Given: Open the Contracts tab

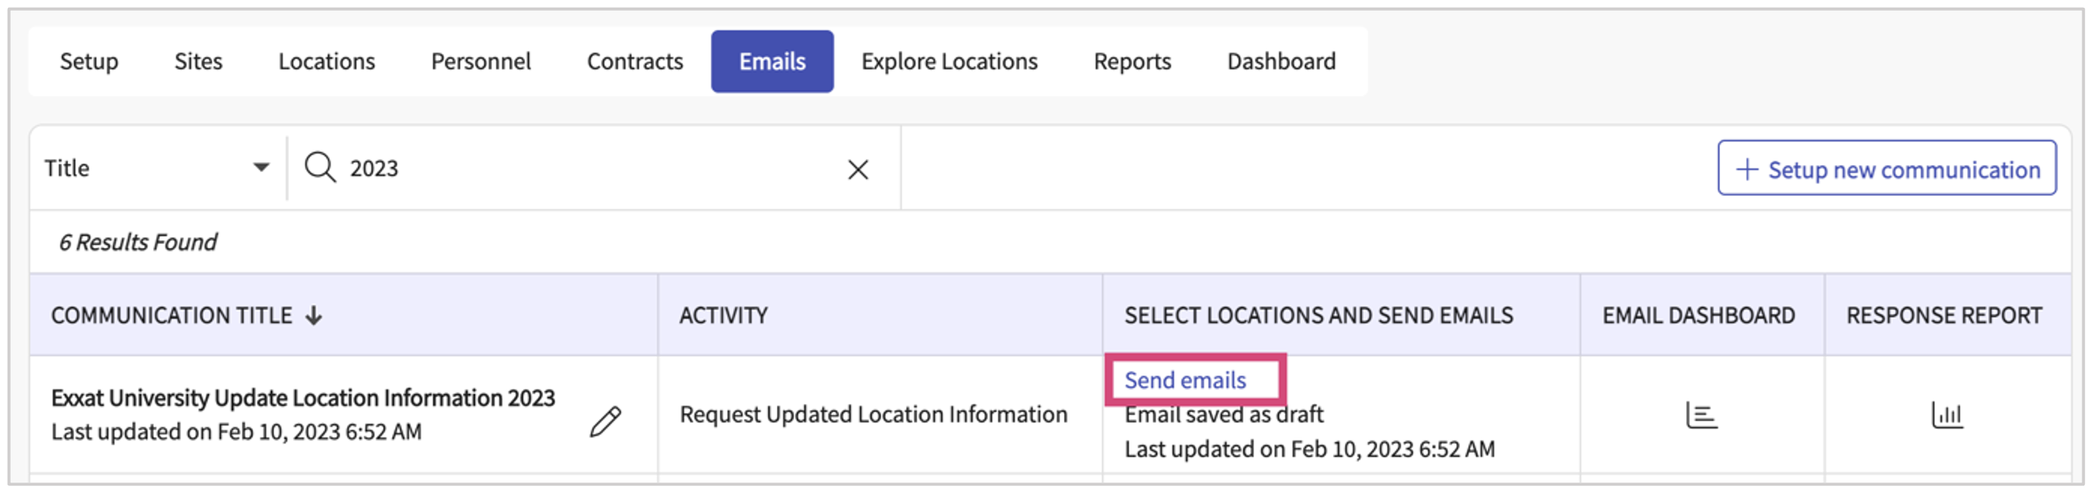Looking at the screenshot, I should tap(634, 62).
